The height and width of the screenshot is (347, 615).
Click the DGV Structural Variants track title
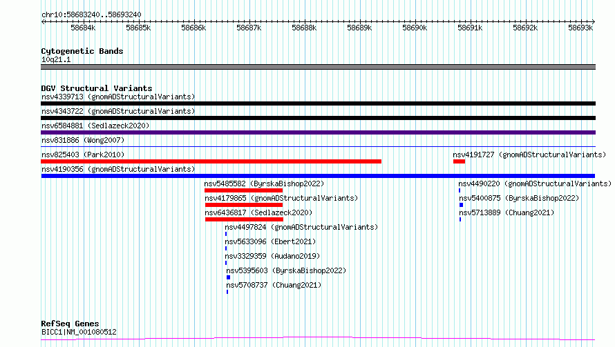click(97, 88)
